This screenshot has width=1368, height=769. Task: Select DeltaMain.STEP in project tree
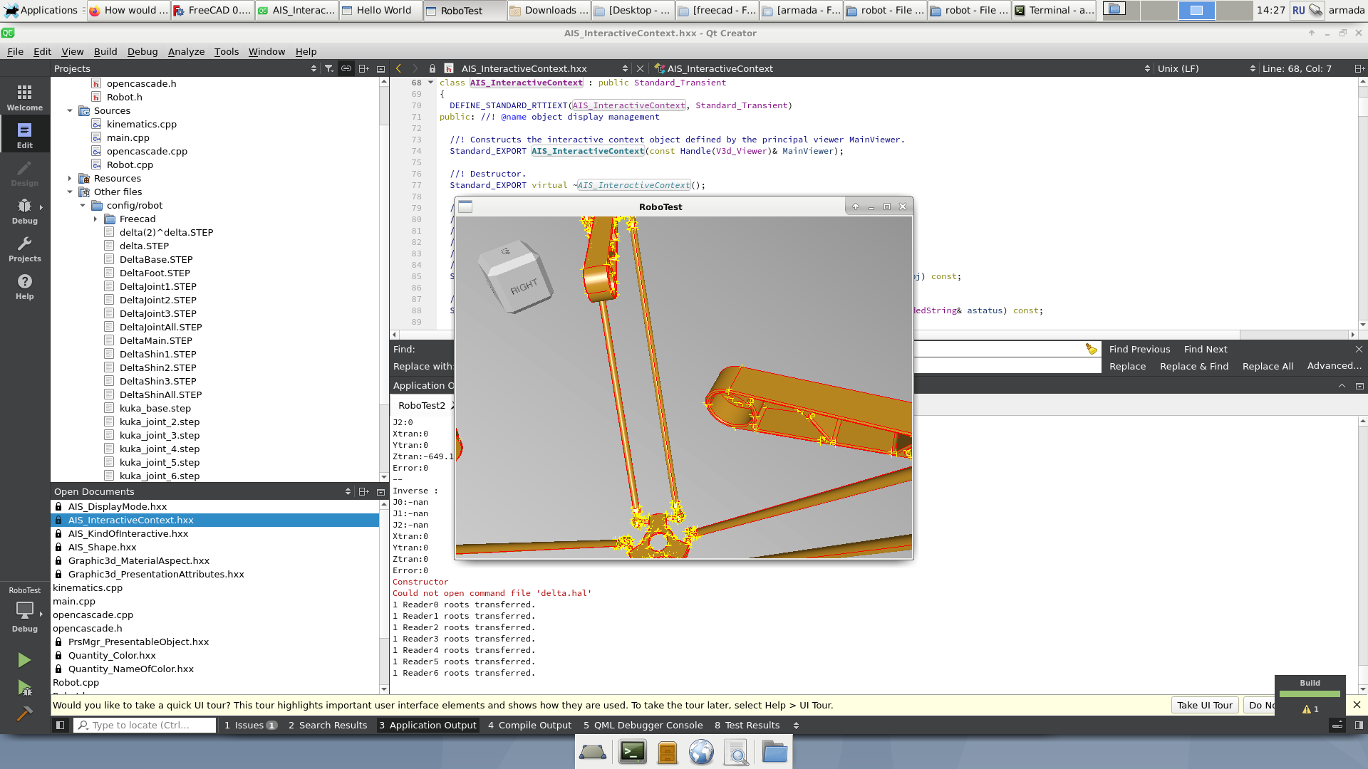pyautogui.click(x=156, y=340)
